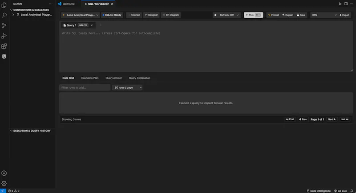
Task: Open the CSV export format dropdown
Action: [x=324, y=15]
